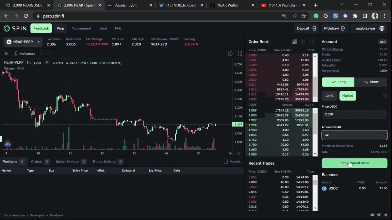392x220 pixels.
Task: Change the 1h chart timeframe
Action: (7, 54)
